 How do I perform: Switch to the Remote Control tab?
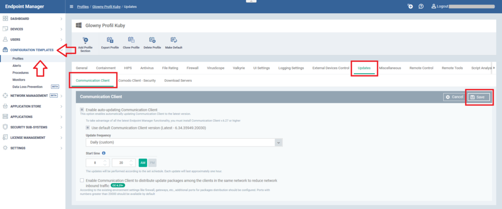(421, 68)
